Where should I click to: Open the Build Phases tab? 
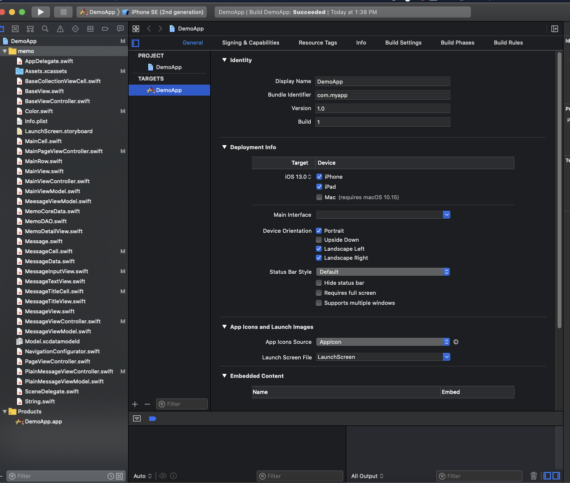click(457, 43)
